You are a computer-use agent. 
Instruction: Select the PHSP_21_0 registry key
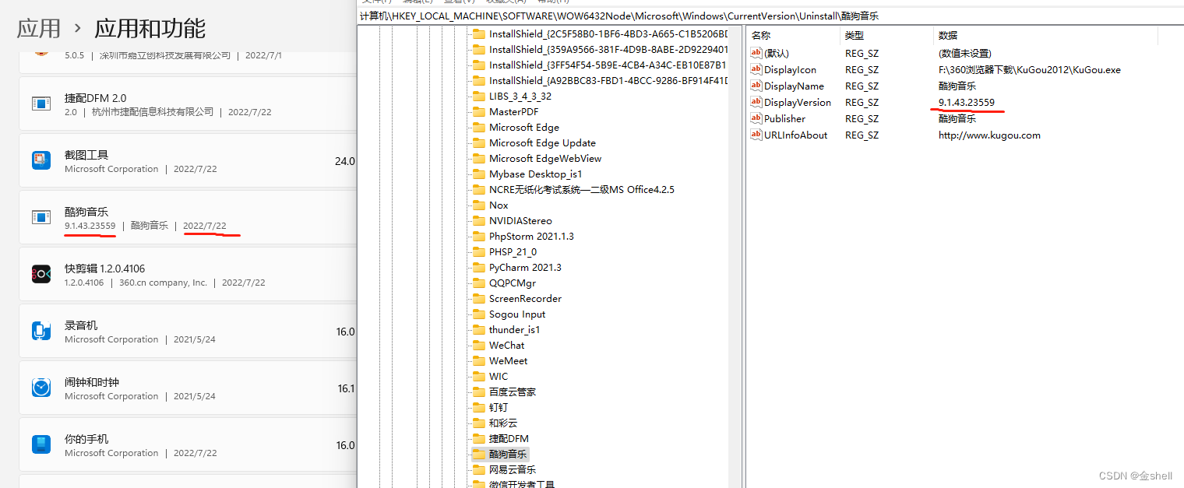(x=513, y=252)
